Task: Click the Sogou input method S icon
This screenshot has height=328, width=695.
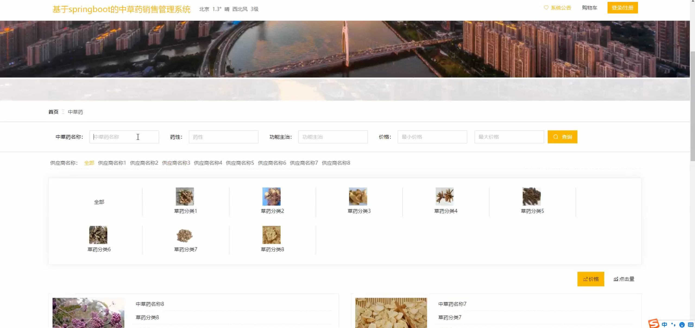Action: click(653, 323)
